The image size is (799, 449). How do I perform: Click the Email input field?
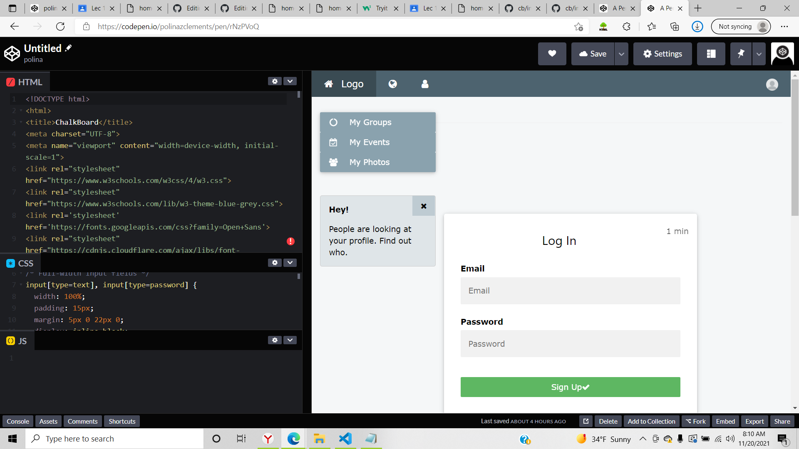click(x=570, y=291)
